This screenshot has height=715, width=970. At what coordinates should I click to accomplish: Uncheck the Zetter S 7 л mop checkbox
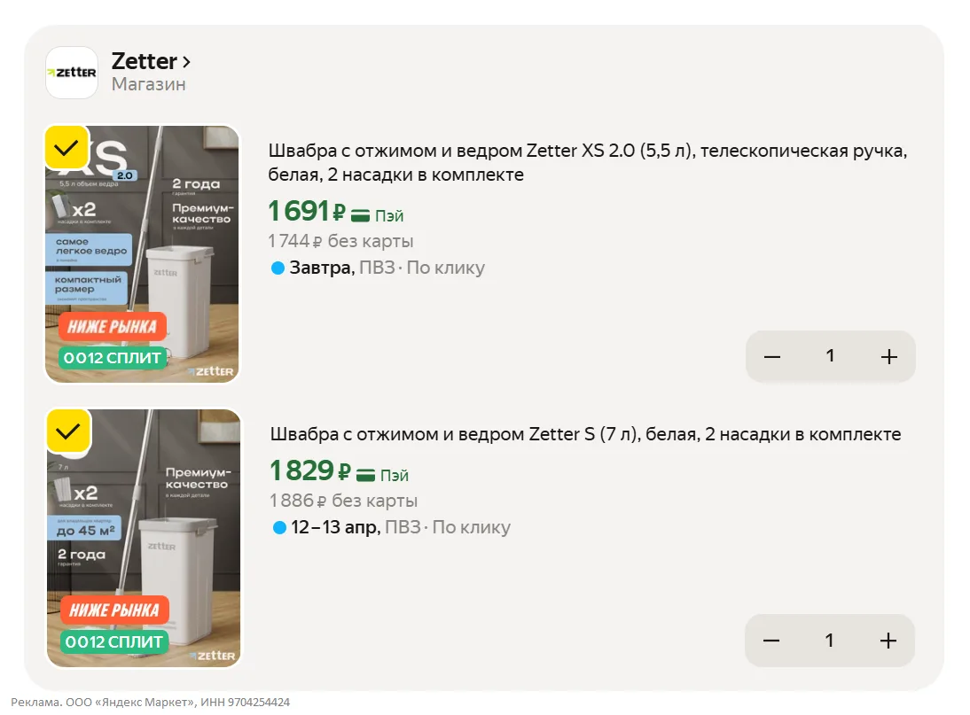pos(68,431)
